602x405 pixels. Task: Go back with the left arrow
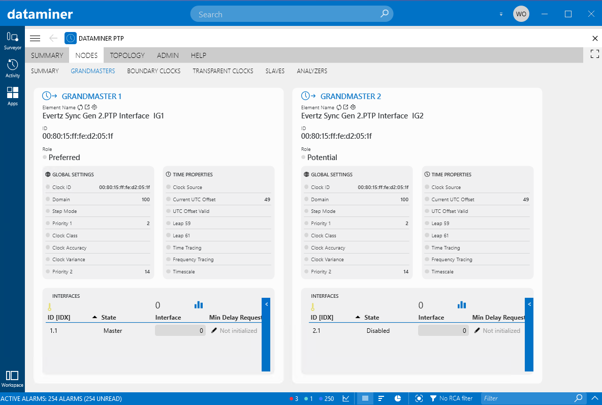click(x=53, y=38)
